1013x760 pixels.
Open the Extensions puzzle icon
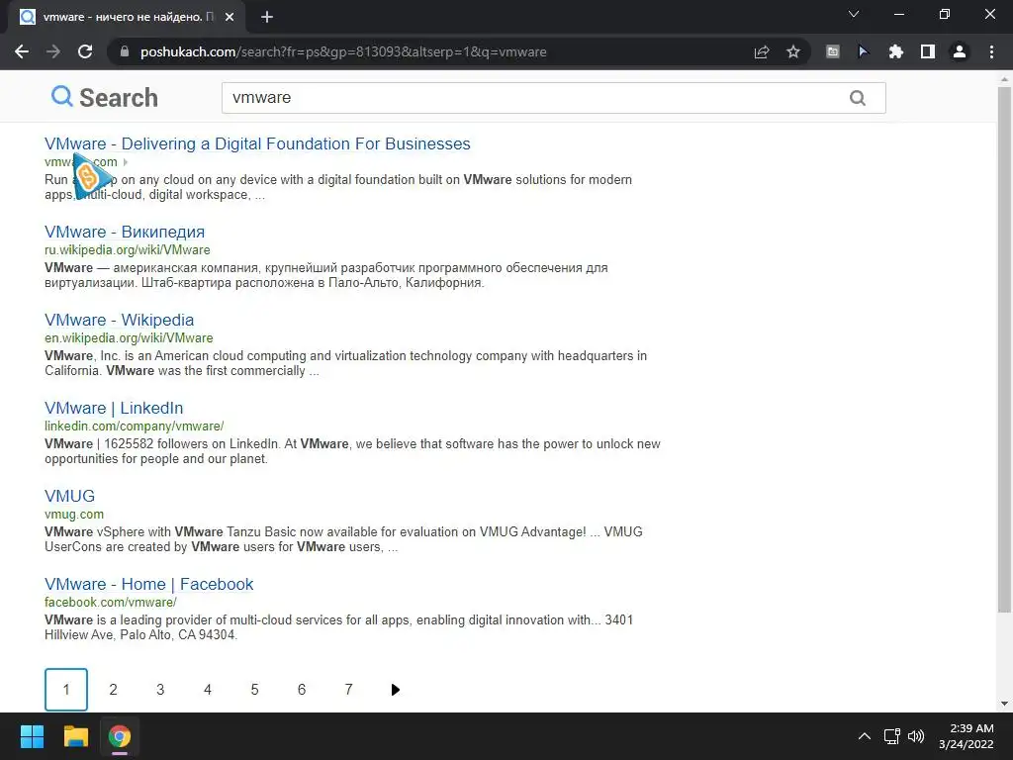[x=896, y=51]
